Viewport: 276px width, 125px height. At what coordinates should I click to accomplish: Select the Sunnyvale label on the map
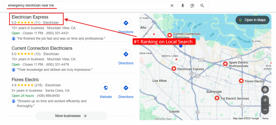click(x=214, y=92)
